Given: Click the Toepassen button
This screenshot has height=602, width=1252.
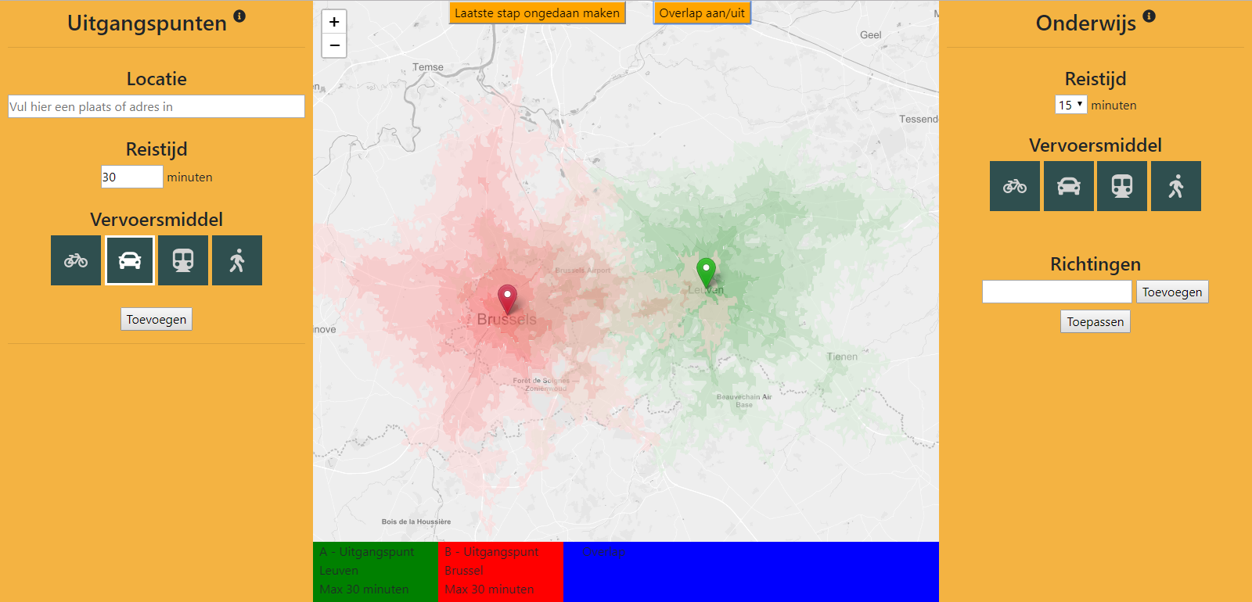Looking at the screenshot, I should [1095, 321].
